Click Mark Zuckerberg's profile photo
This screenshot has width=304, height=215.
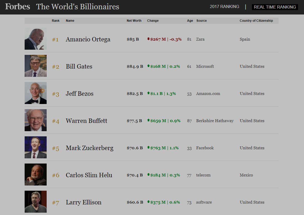pos(36,147)
